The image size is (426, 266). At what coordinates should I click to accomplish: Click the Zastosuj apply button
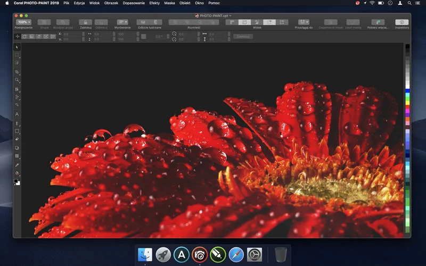243,36
